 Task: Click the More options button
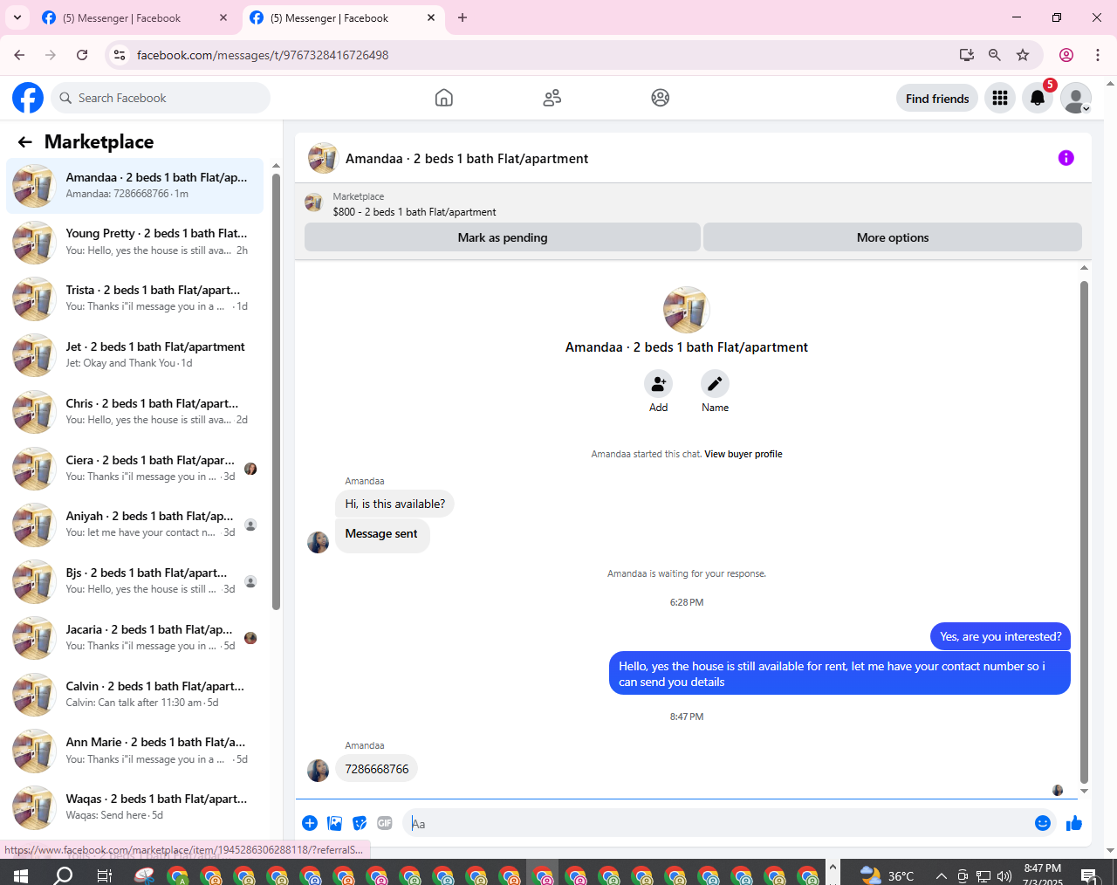[x=893, y=237]
